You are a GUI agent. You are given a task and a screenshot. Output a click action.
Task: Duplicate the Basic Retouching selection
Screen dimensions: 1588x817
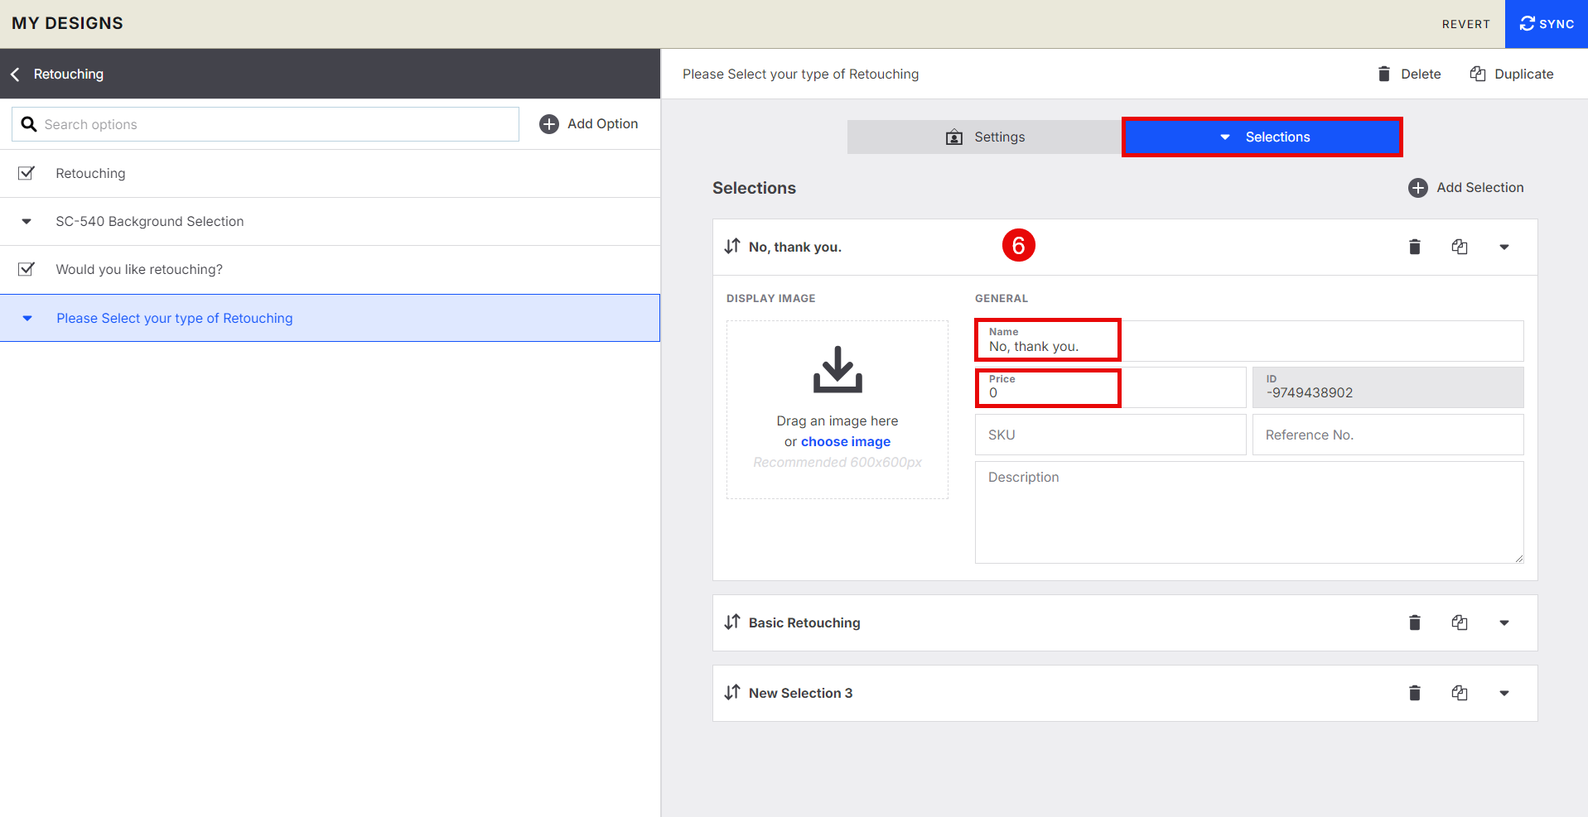pyautogui.click(x=1460, y=622)
